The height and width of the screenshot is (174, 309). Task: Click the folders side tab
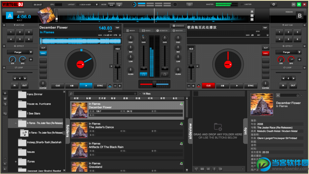click(x=68, y=131)
